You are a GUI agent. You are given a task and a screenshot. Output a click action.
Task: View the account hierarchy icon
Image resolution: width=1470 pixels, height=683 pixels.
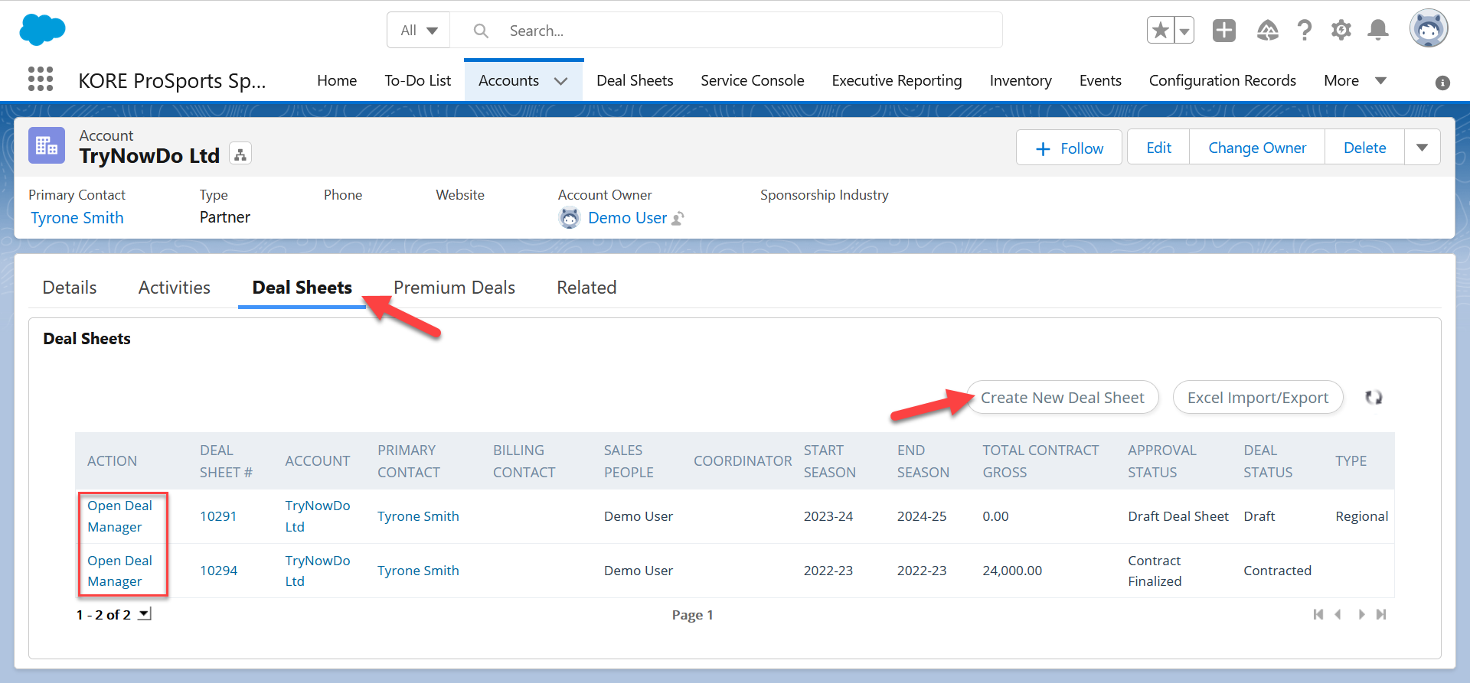coord(240,154)
